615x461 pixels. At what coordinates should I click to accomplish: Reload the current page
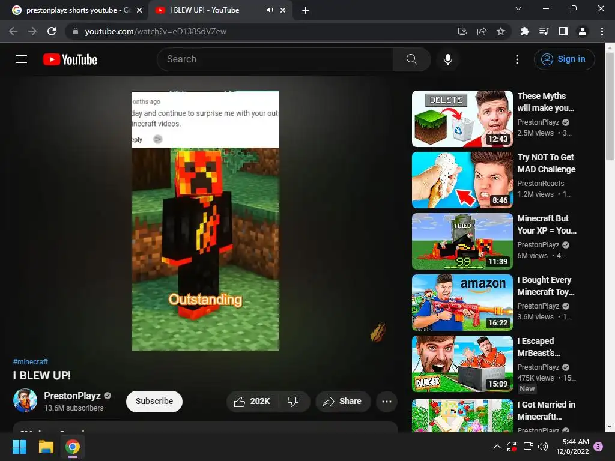click(x=52, y=31)
